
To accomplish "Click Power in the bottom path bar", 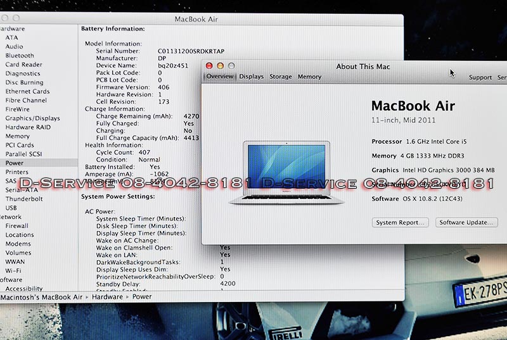I will pyautogui.click(x=142, y=297).
